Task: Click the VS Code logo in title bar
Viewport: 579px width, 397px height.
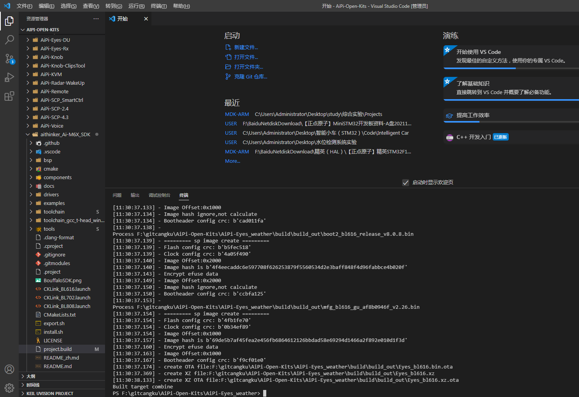Action: pyautogui.click(x=7, y=6)
